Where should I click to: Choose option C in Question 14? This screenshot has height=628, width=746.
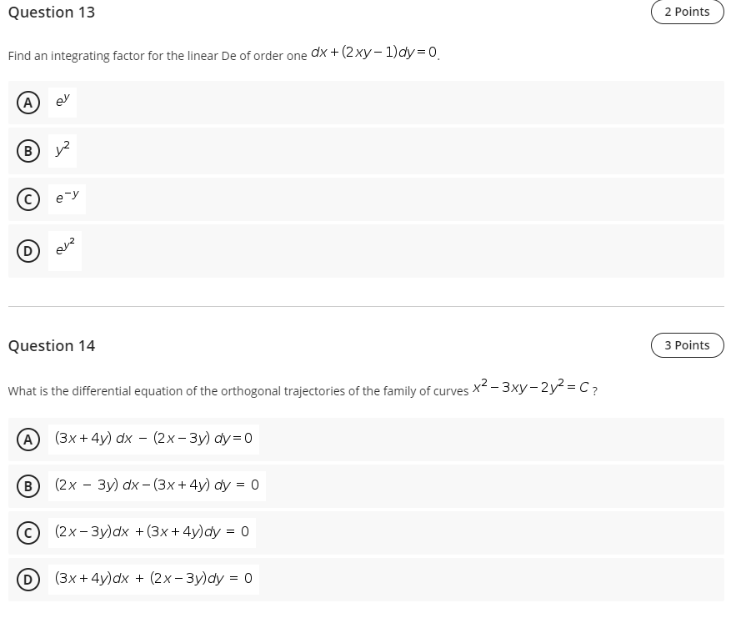pyautogui.click(x=29, y=532)
